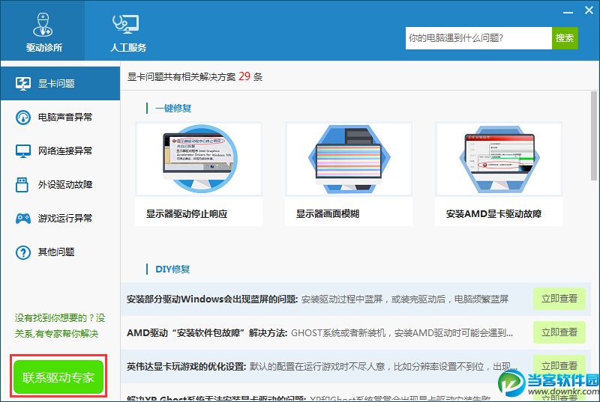The width and height of the screenshot is (600, 402).
Task: Open the 人工服务 stethoscope icon tab
Action: 128,31
